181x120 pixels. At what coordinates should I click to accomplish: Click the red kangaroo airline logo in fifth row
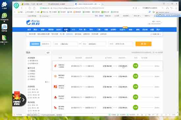coord(55,108)
